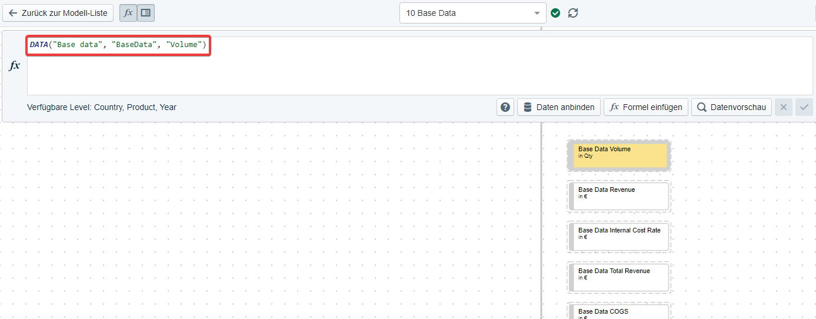Open the 10 Base Data dropdown
The height and width of the screenshot is (319, 816).
click(x=465, y=13)
